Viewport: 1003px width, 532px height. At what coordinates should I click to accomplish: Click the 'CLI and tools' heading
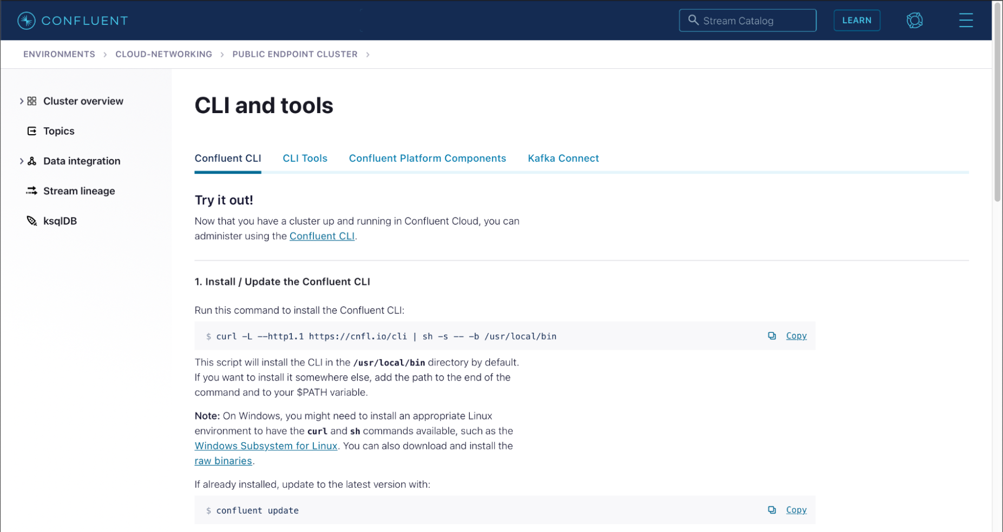tap(264, 106)
